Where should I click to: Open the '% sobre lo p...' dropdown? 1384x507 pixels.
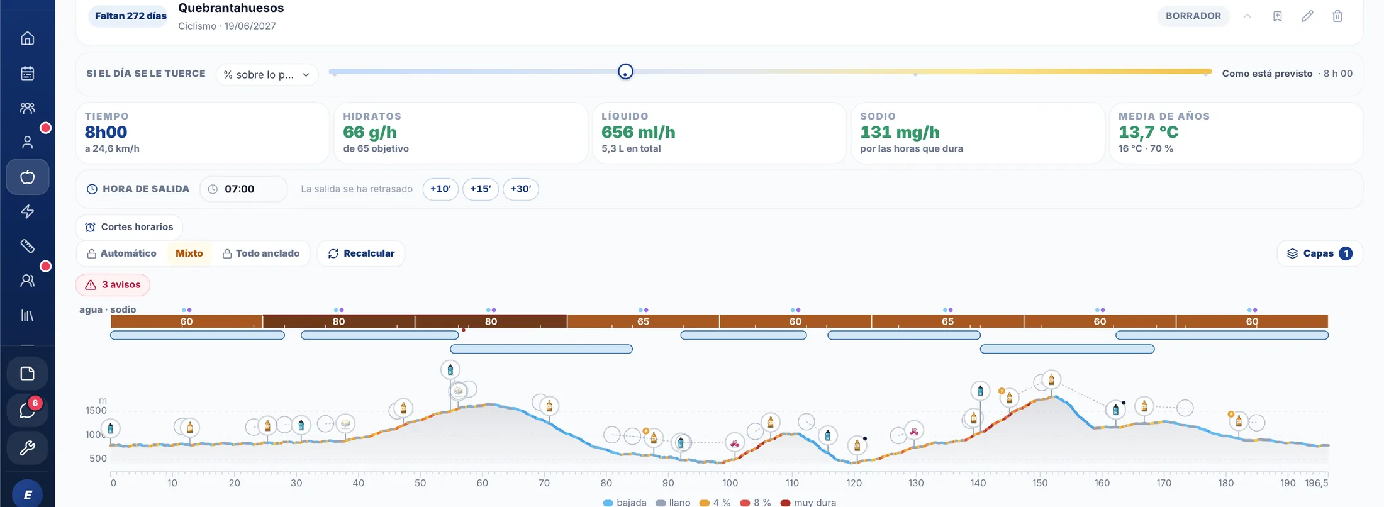click(x=267, y=74)
